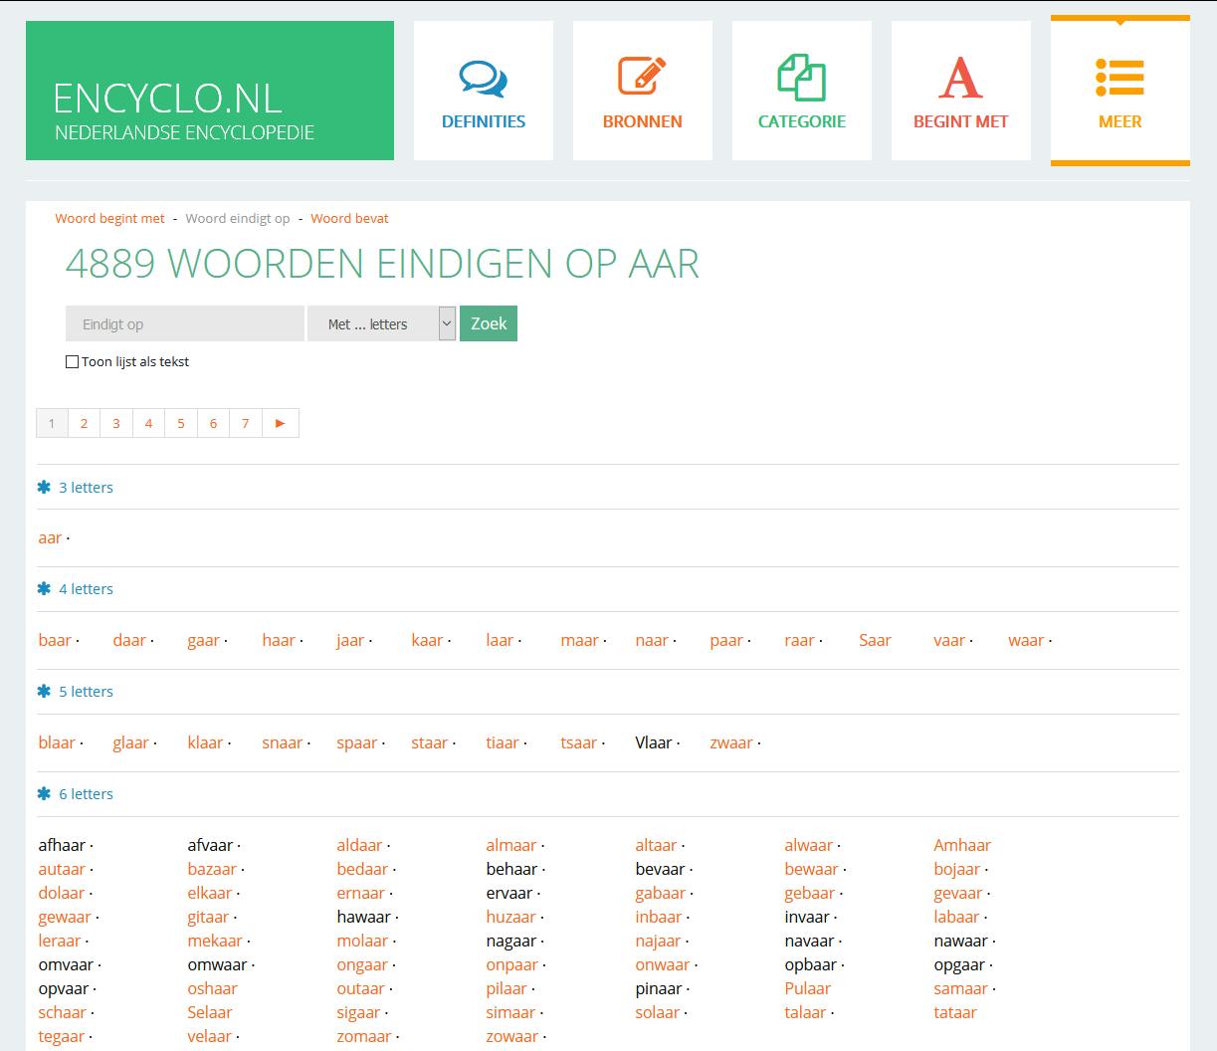Screen dimensions: 1217x1051
Task: Switch to 'Woord begint met' tab
Action: (109, 218)
